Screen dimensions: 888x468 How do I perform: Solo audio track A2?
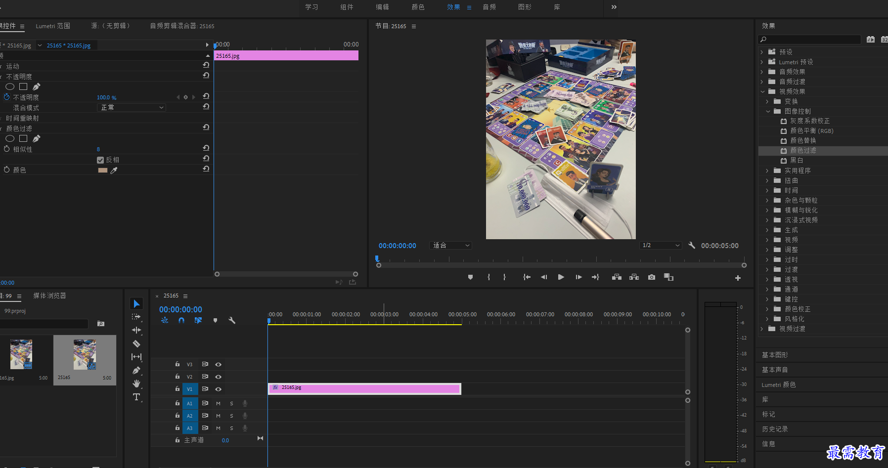coord(231,416)
